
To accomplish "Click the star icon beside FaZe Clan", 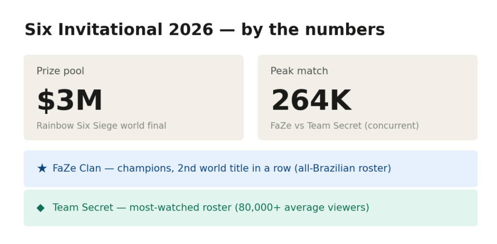I will coord(42,168).
